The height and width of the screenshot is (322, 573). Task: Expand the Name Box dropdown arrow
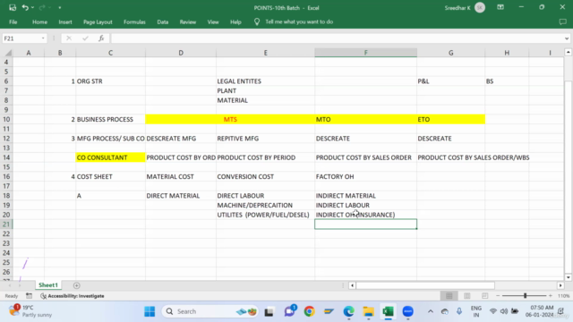[x=43, y=38]
